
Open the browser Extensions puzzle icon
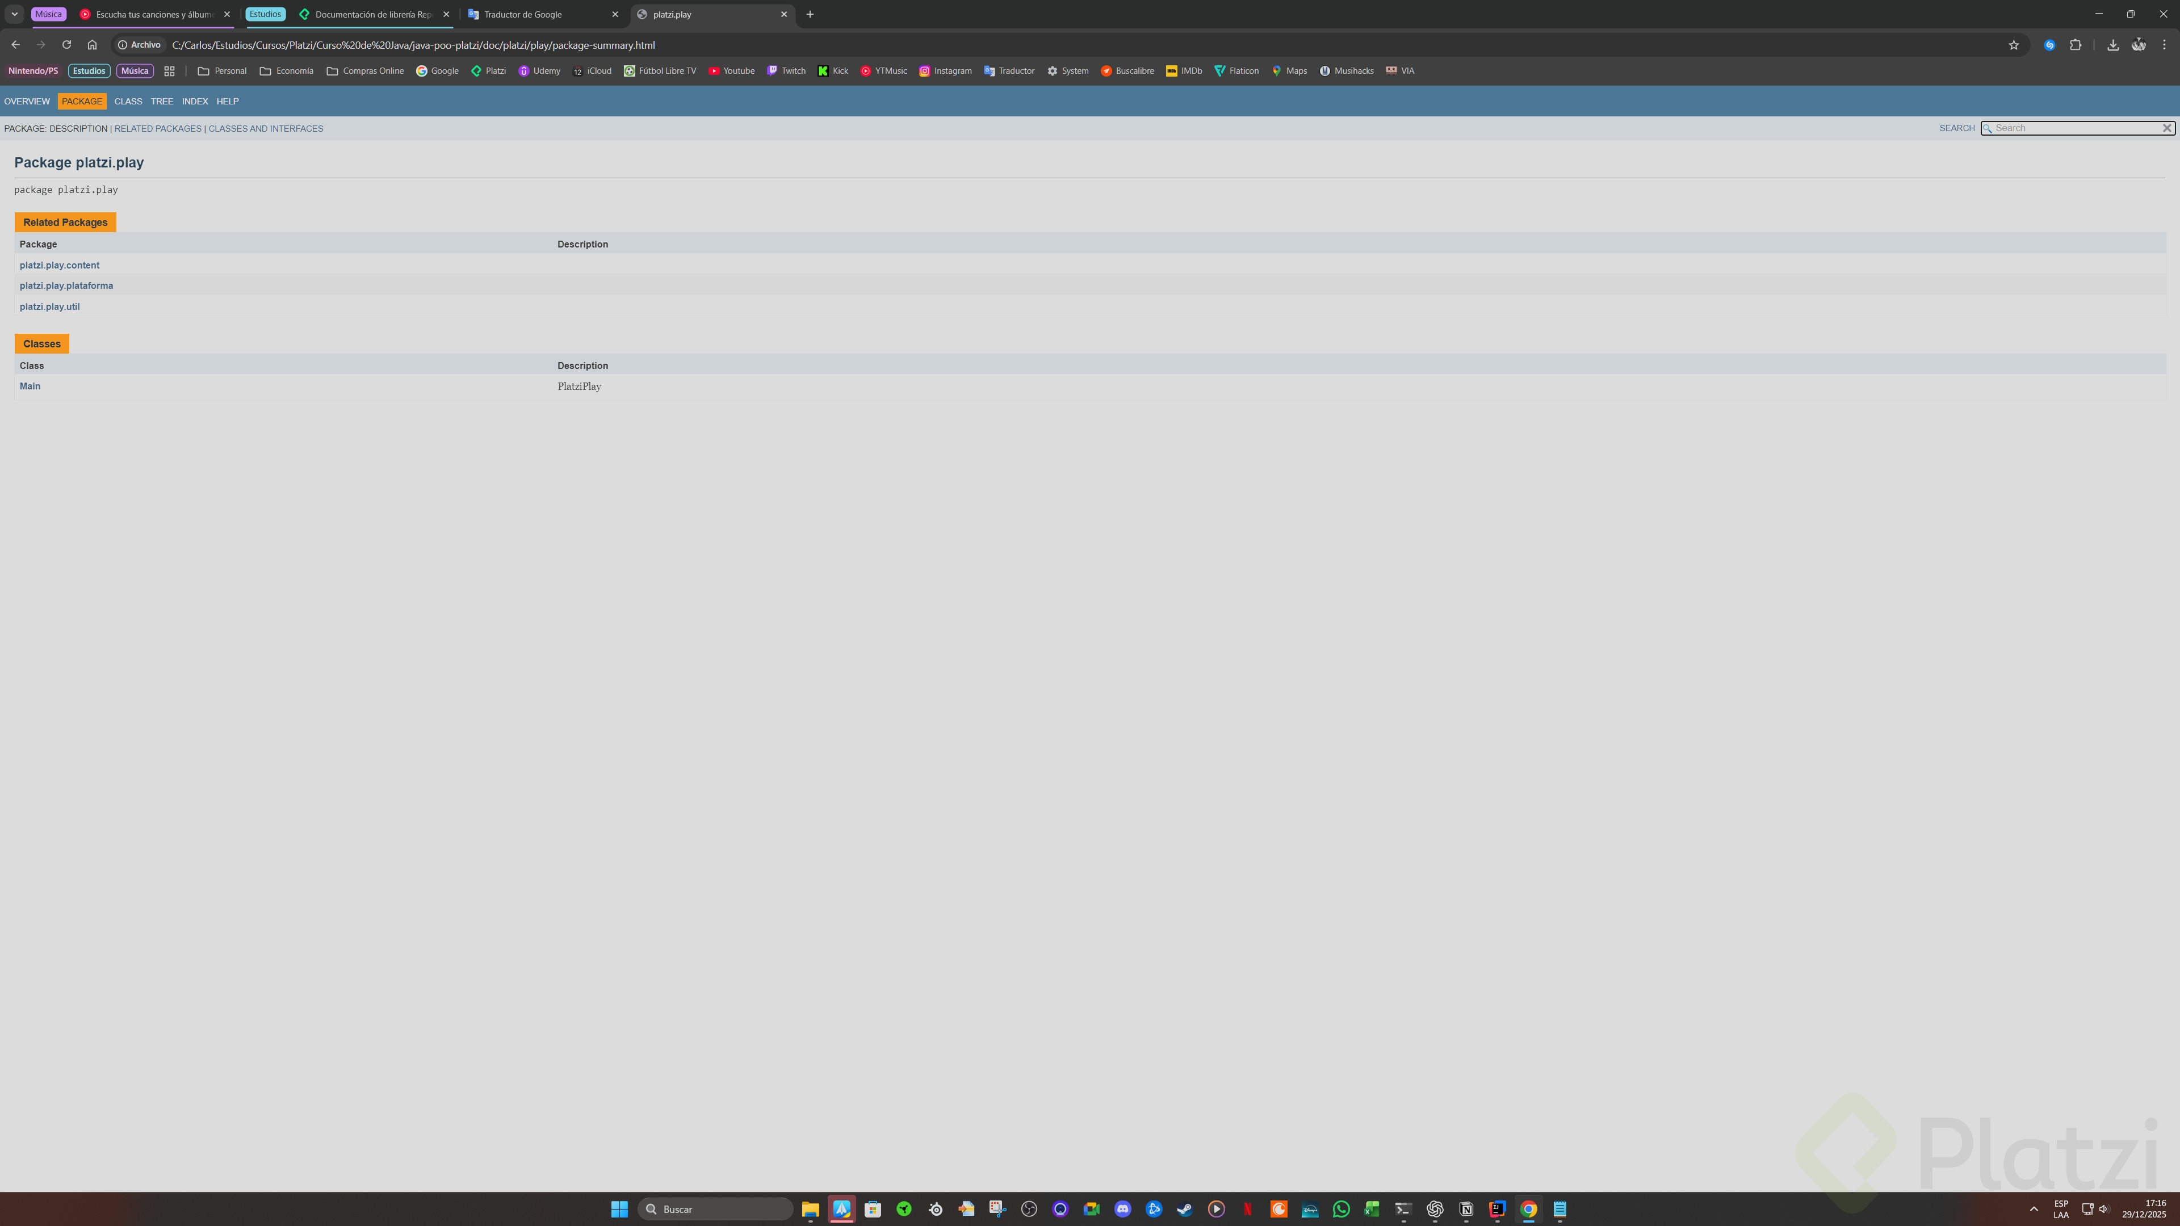click(2075, 45)
